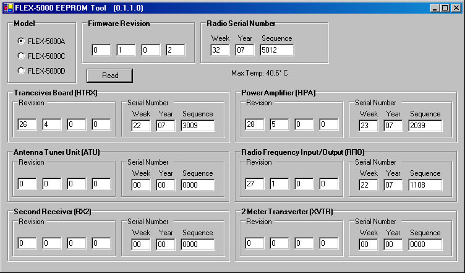Choose the FLEX-5000D model option

click(41, 71)
